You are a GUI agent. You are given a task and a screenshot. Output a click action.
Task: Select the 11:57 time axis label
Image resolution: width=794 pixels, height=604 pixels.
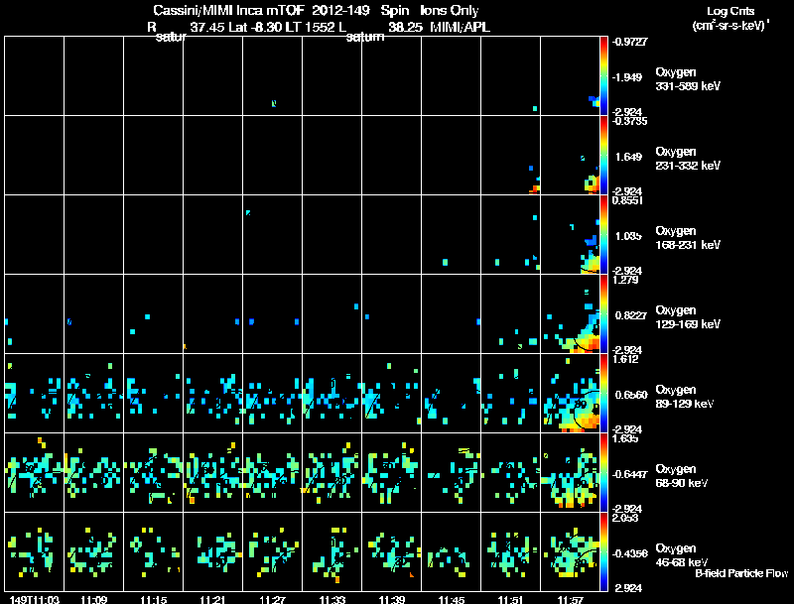tap(570, 599)
